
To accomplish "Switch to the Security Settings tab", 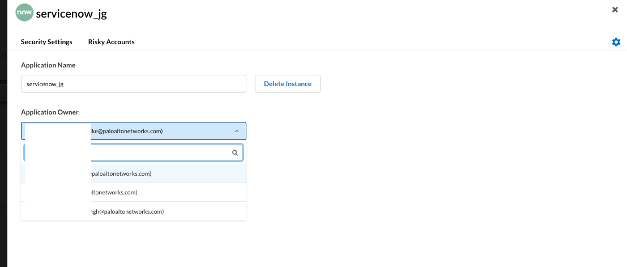I will pos(46,42).
